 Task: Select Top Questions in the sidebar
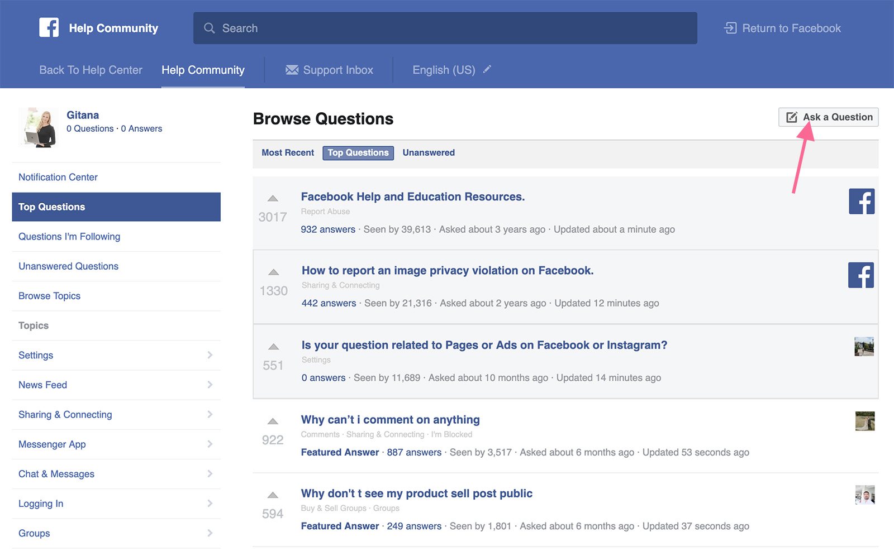(x=116, y=207)
